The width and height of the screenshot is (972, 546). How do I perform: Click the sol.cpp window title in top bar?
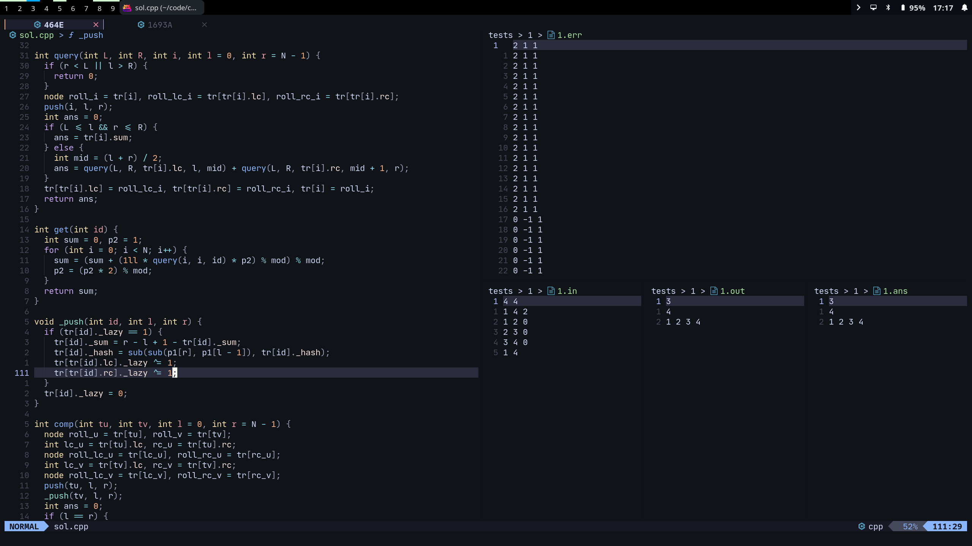(166, 8)
